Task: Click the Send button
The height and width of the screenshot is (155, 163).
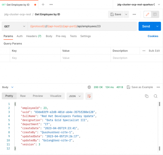Action: (x=146, y=26)
